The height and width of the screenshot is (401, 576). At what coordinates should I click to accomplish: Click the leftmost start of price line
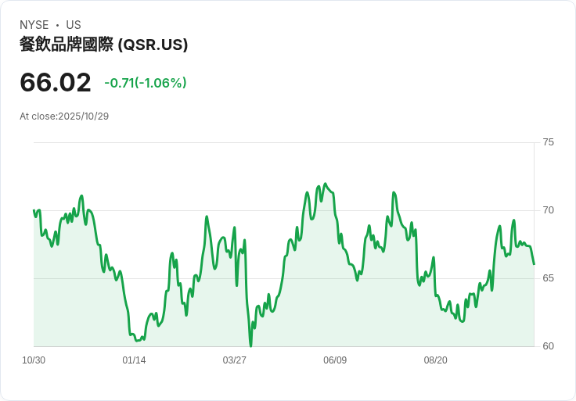pos(34,210)
